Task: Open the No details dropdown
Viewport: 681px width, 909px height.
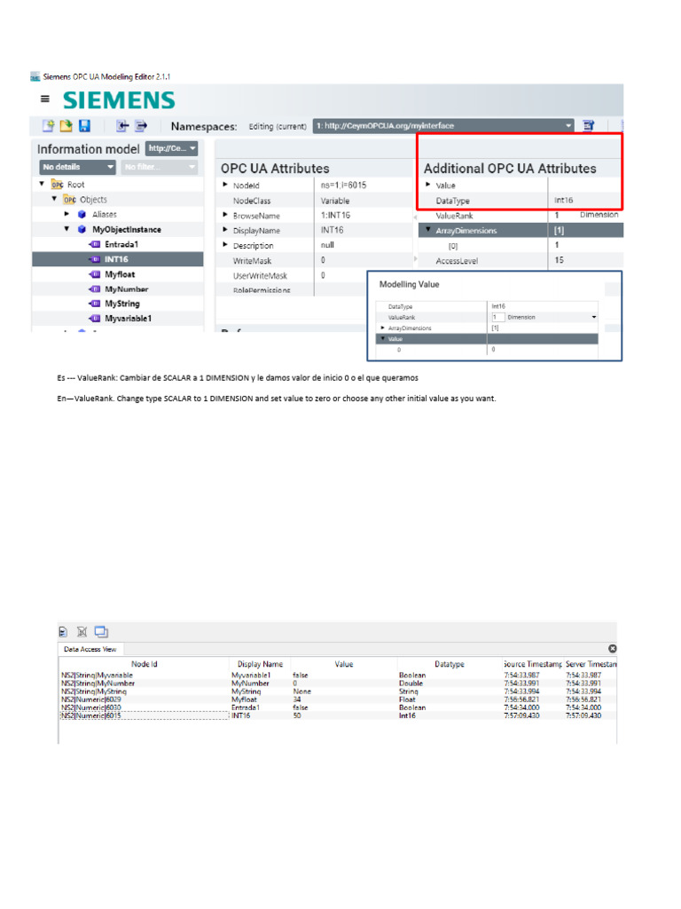Action: pyautogui.click(x=78, y=167)
